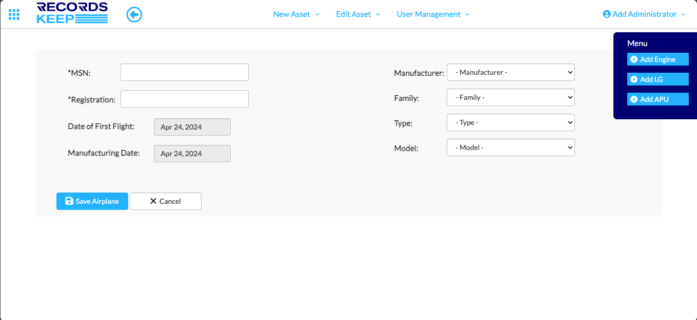The image size is (697, 320).
Task: Expand the Family dropdown
Action: [510, 97]
